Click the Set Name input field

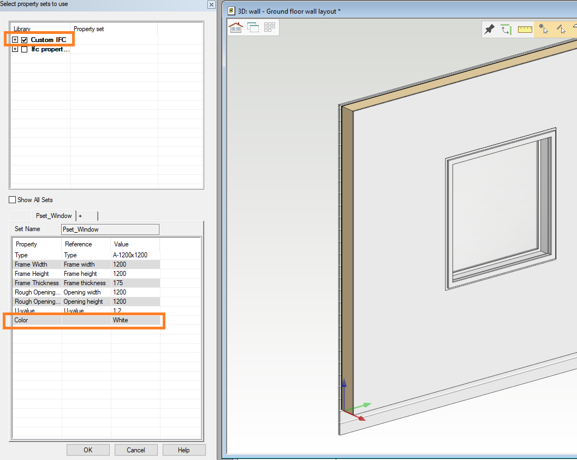click(x=110, y=229)
